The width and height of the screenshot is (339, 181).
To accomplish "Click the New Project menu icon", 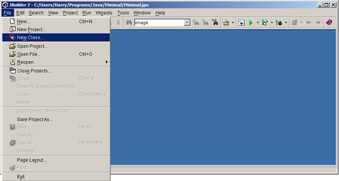I will (13, 29).
